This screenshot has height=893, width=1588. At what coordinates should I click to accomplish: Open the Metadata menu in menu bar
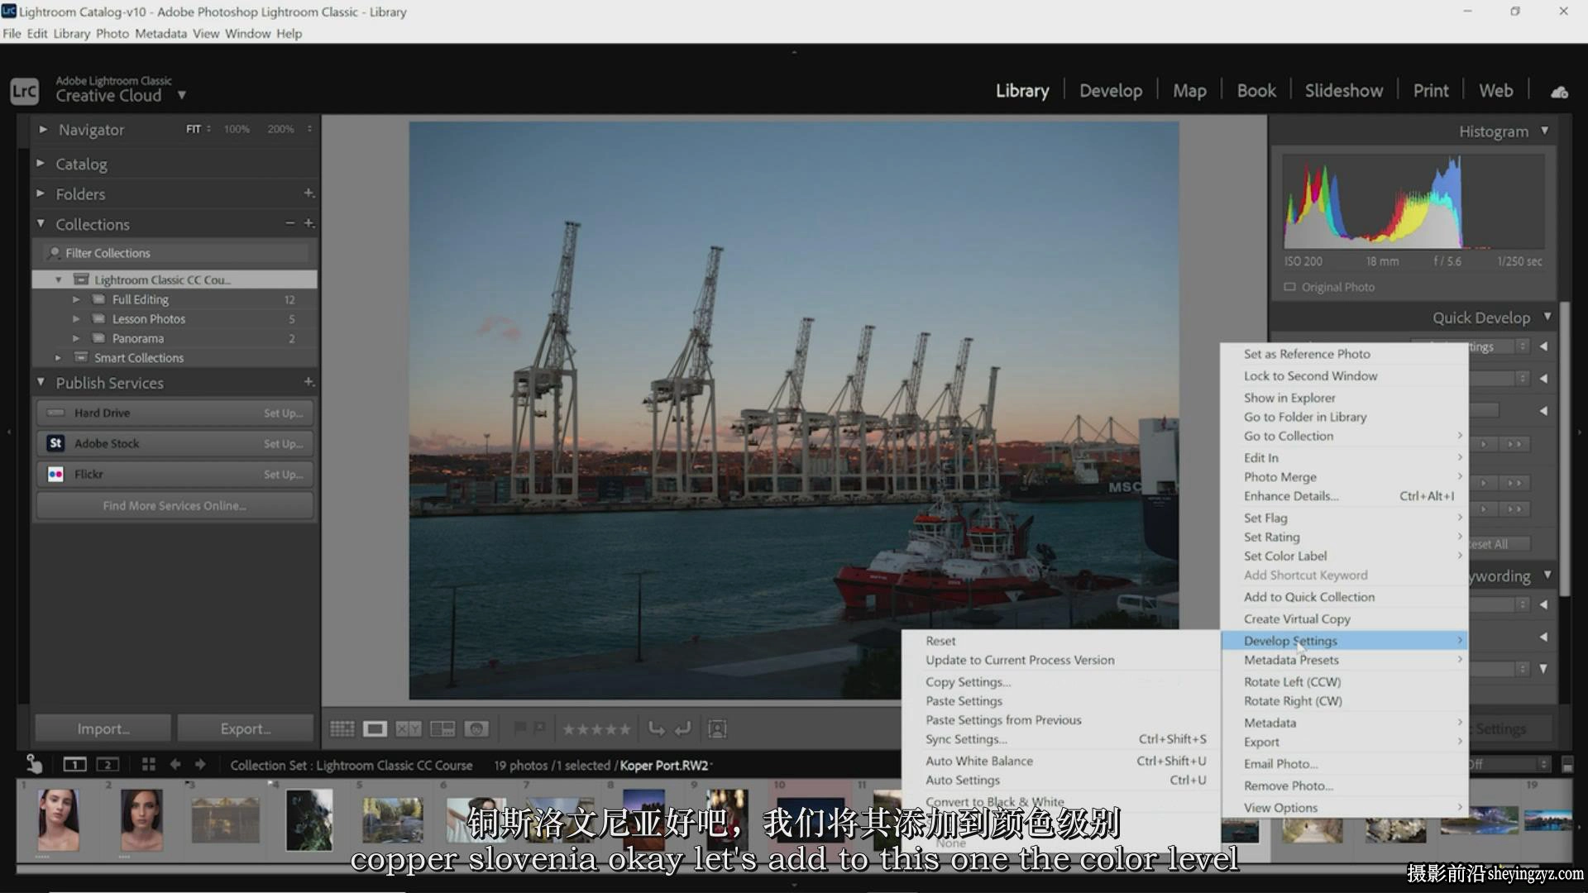pyautogui.click(x=160, y=34)
